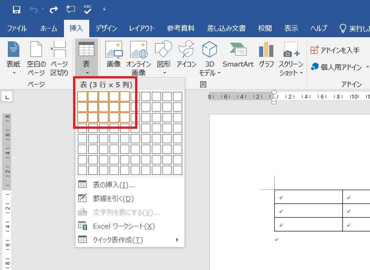Switch to the デザイン tab
Viewport: 370px width, 270px height.
106,29
